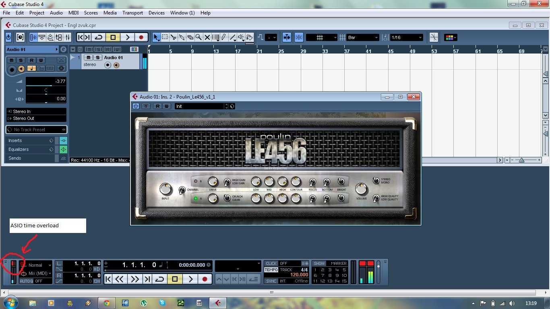Toggle the metronome CLICK button
The image size is (550, 309).
pos(271,264)
